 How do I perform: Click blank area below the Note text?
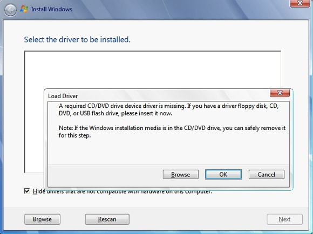[169, 152]
